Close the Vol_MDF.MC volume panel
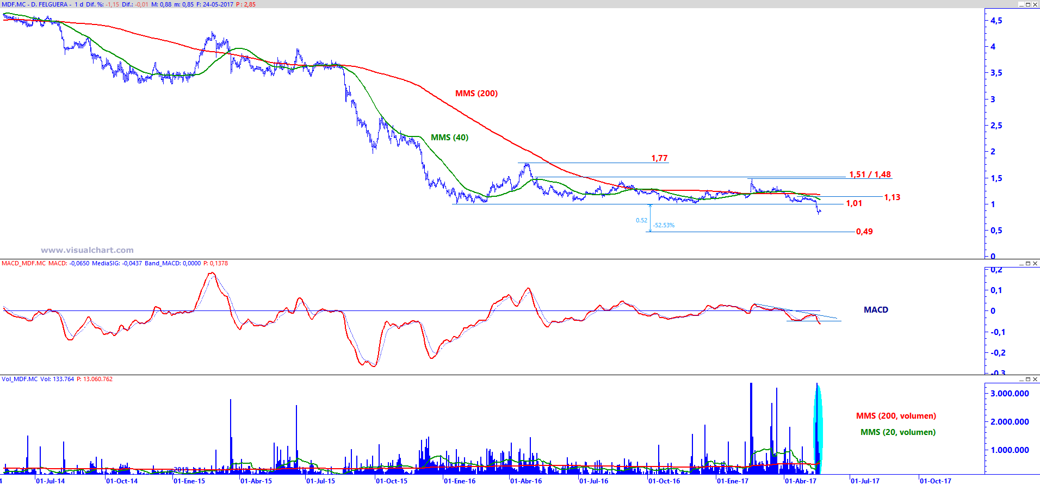 point(1035,379)
